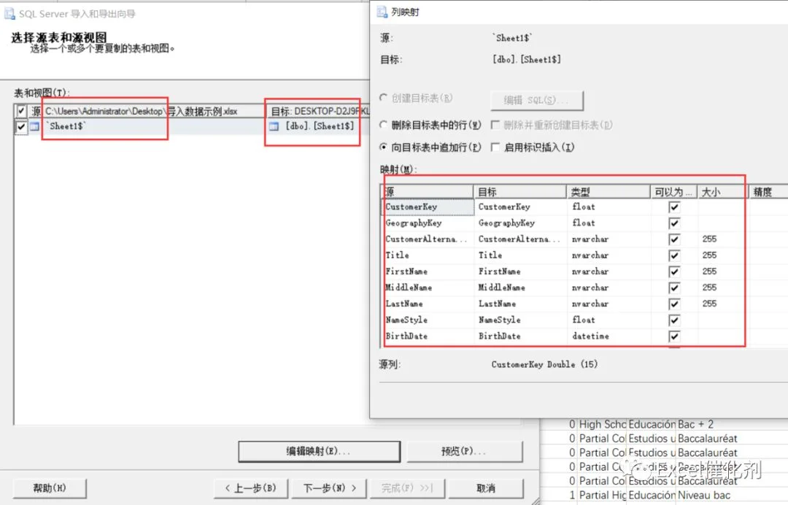Toggle nullable checkbox for FirstName row

(x=674, y=271)
